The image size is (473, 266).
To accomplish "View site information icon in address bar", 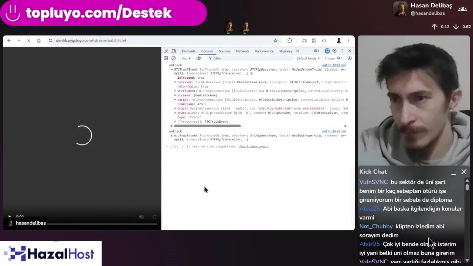I will [x=51, y=41].
